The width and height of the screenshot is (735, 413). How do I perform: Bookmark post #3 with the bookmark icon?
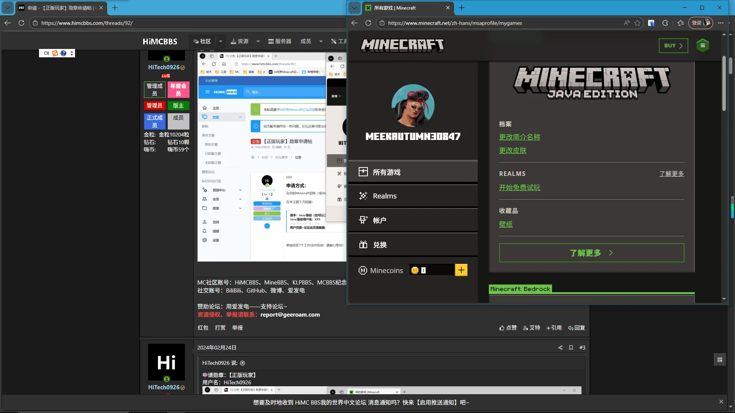point(571,348)
